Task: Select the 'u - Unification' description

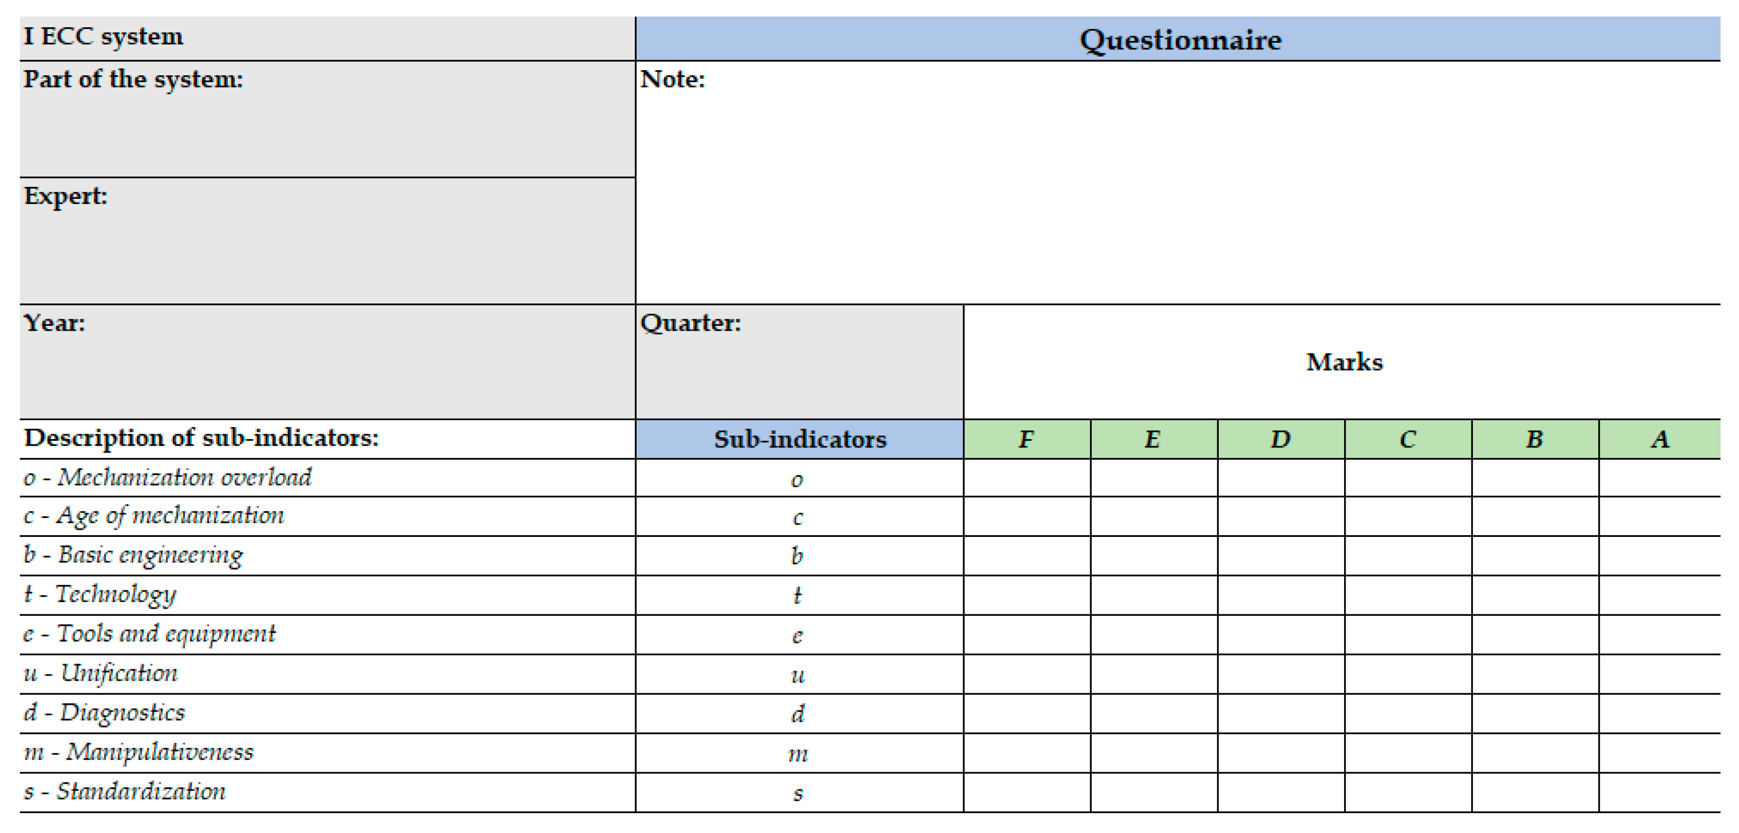Action: [101, 674]
